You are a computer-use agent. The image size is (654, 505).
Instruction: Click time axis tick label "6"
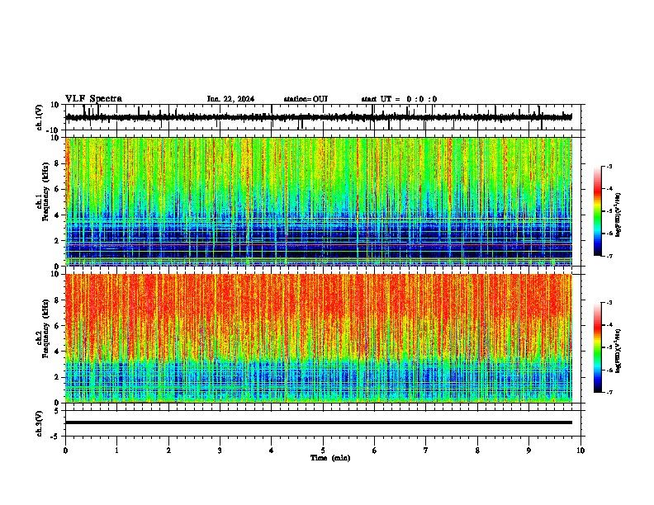[x=375, y=451]
